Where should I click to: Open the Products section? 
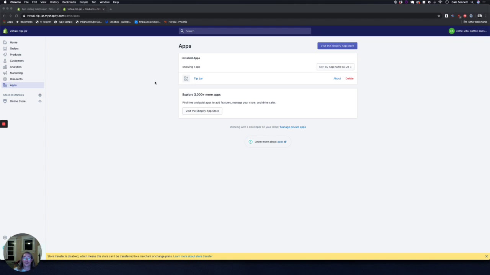pos(16,55)
